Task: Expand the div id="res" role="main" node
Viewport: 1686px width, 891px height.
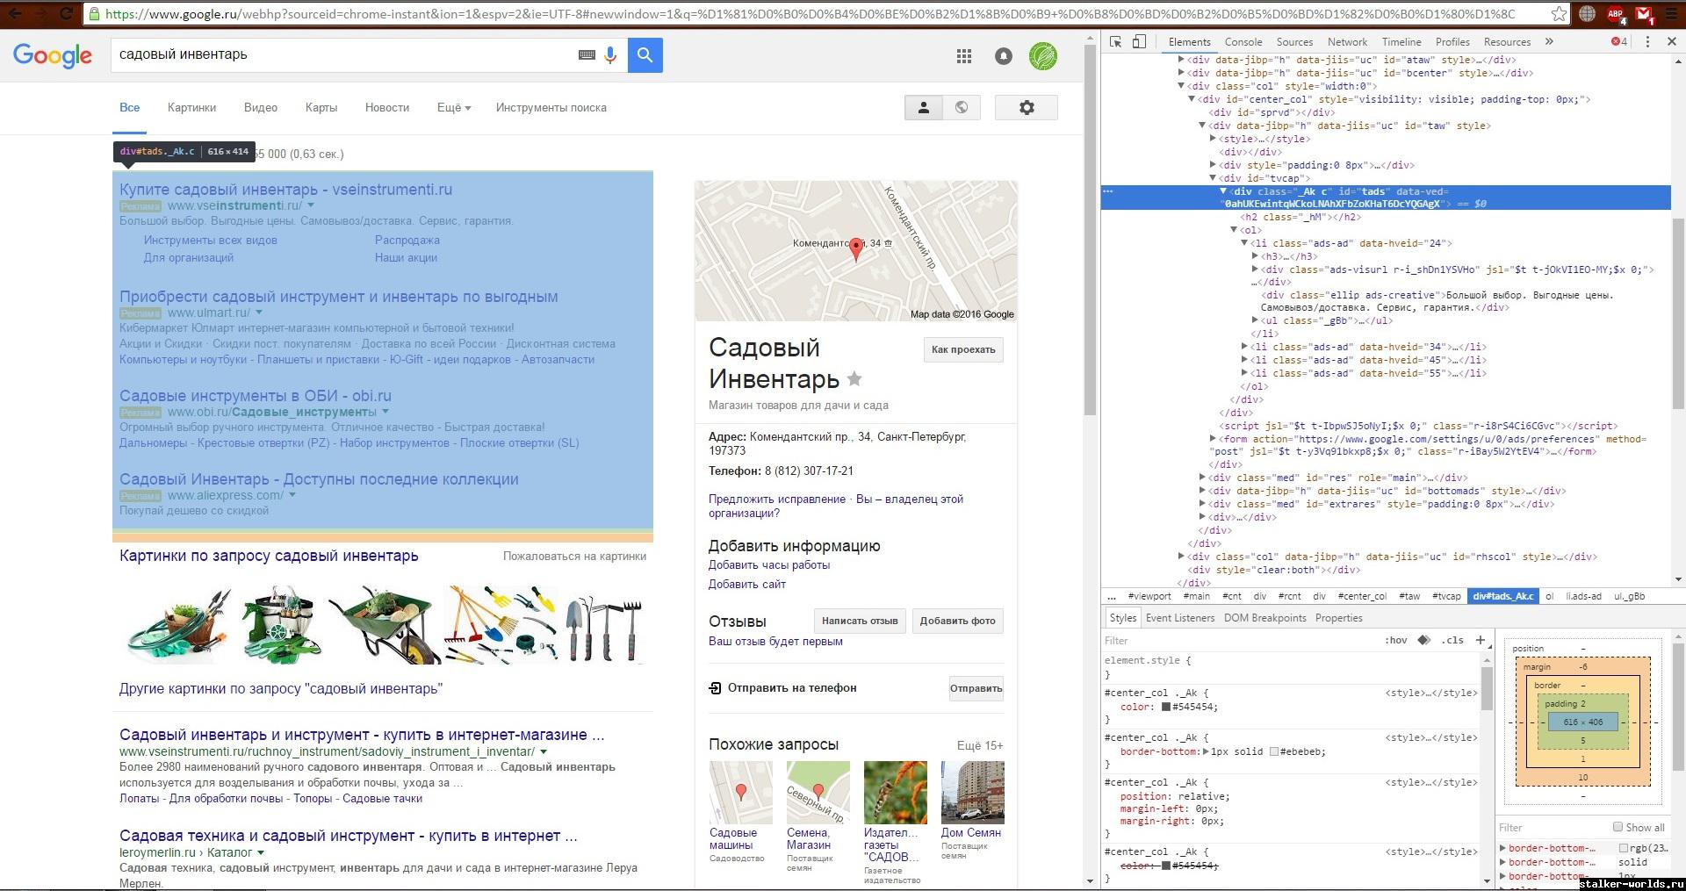Action: [1202, 478]
